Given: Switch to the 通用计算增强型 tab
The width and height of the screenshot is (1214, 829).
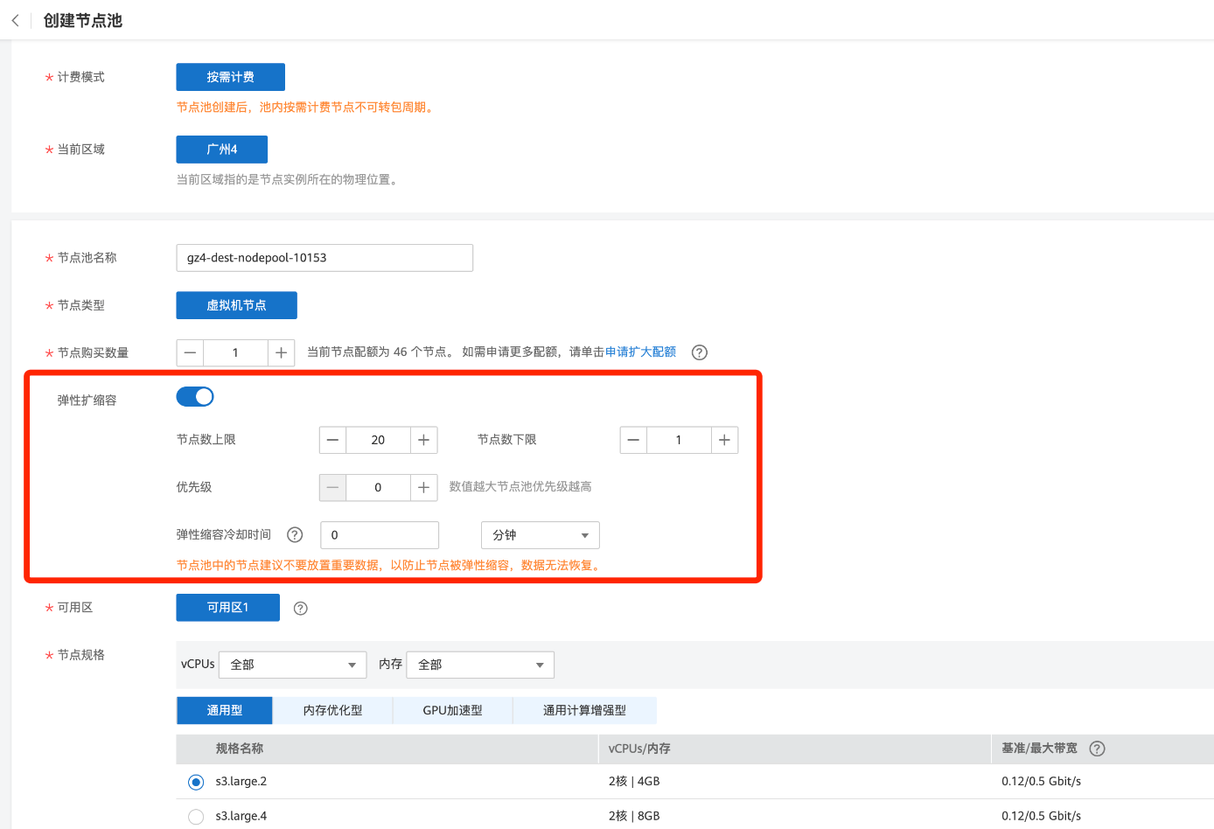Looking at the screenshot, I should tap(584, 710).
